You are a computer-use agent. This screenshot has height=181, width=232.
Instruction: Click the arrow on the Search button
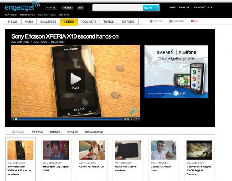[x=157, y=8]
